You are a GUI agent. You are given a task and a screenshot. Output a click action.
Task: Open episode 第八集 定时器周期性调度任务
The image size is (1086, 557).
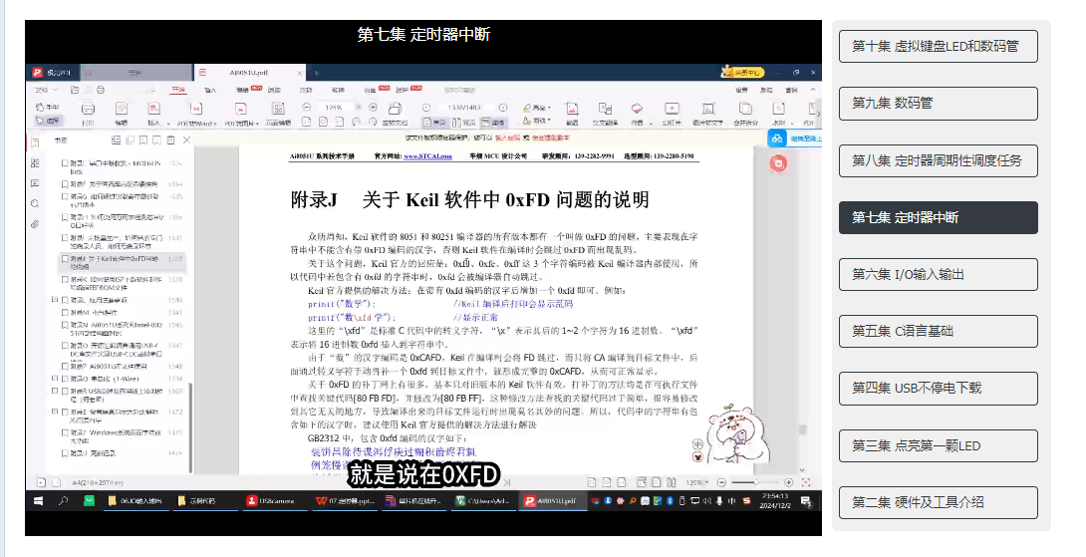tap(938, 160)
